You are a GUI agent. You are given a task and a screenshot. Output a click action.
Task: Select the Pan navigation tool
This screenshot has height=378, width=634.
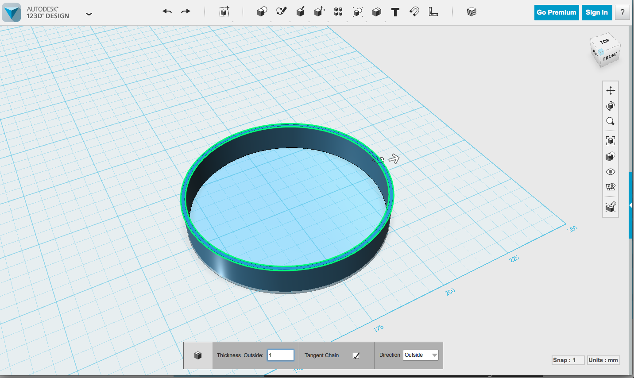(x=611, y=90)
